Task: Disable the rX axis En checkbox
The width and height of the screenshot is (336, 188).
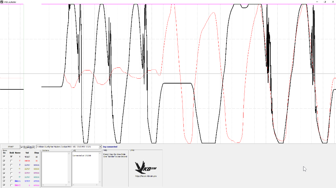Action: point(4,169)
